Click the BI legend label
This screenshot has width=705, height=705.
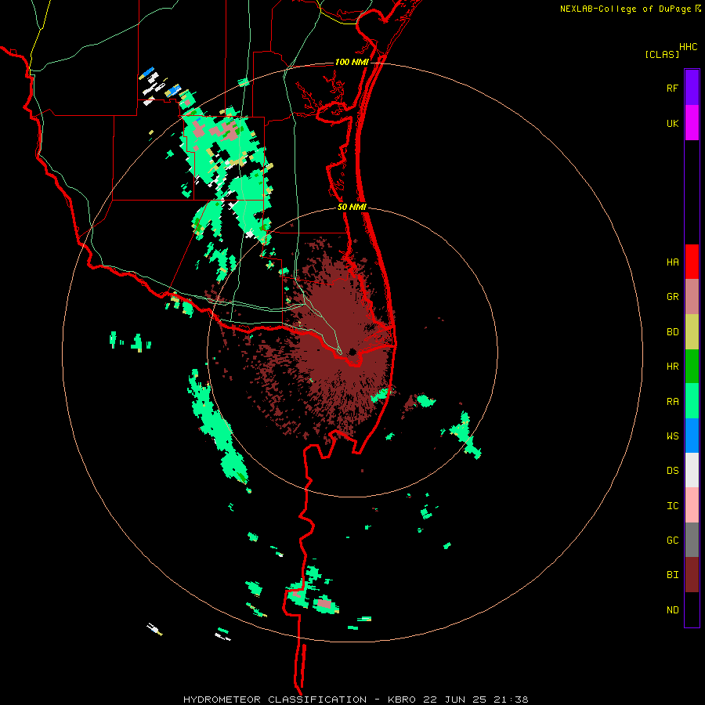(672, 575)
